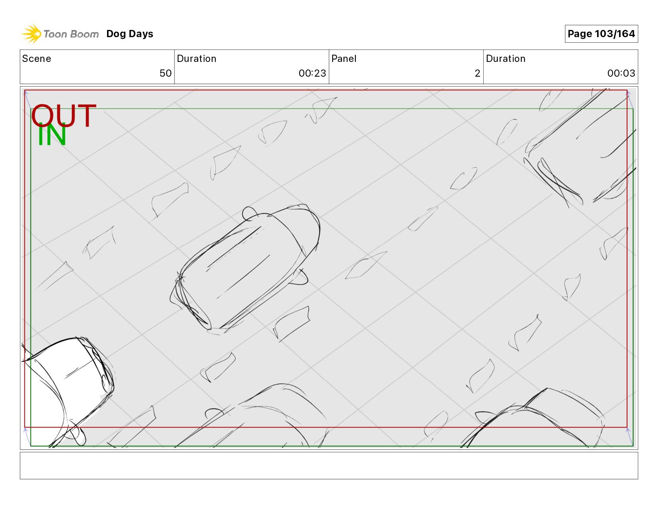Screen dimensions: 659x509
Task: Select scene number value '50'
Action: click(x=165, y=73)
